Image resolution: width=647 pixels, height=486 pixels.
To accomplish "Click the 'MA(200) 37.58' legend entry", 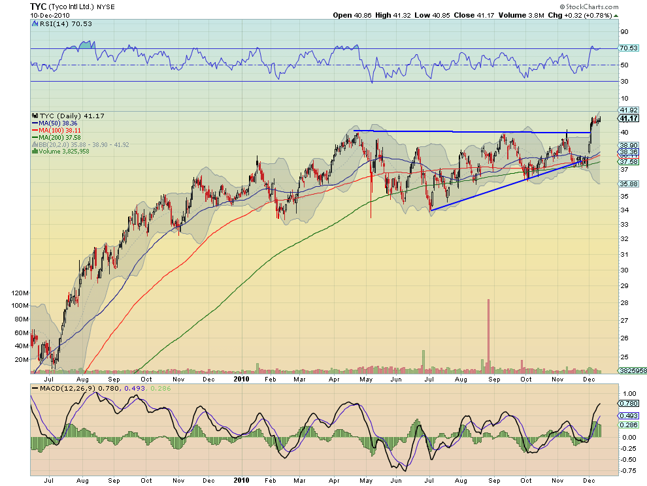I will coord(59,137).
